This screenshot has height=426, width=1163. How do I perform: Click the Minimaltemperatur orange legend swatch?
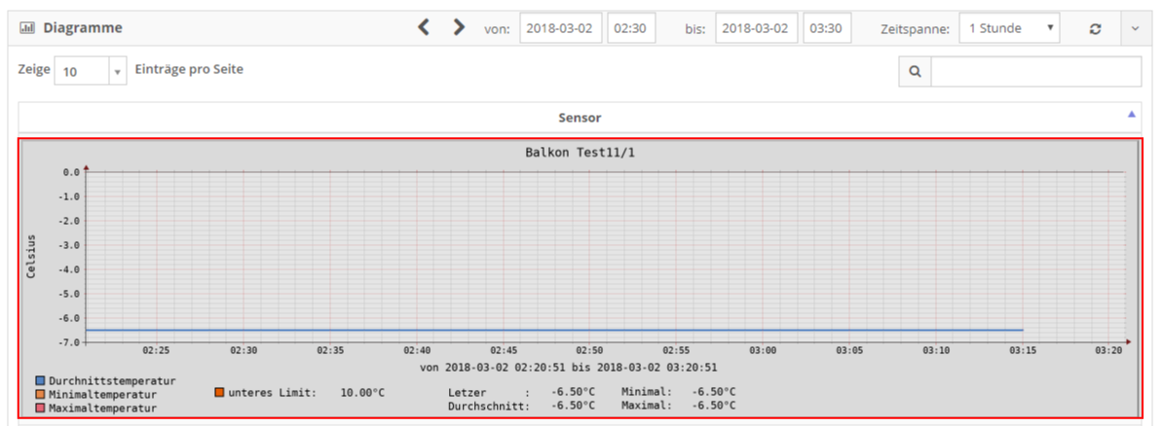point(41,394)
